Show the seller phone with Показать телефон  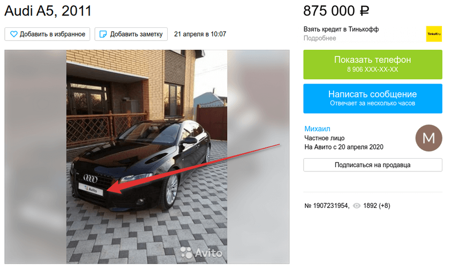tap(372, 65)
